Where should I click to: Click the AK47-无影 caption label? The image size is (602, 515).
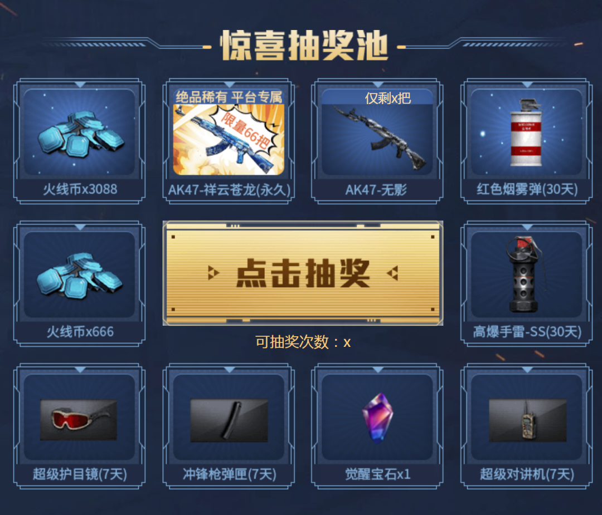click(x=376, y=189)
